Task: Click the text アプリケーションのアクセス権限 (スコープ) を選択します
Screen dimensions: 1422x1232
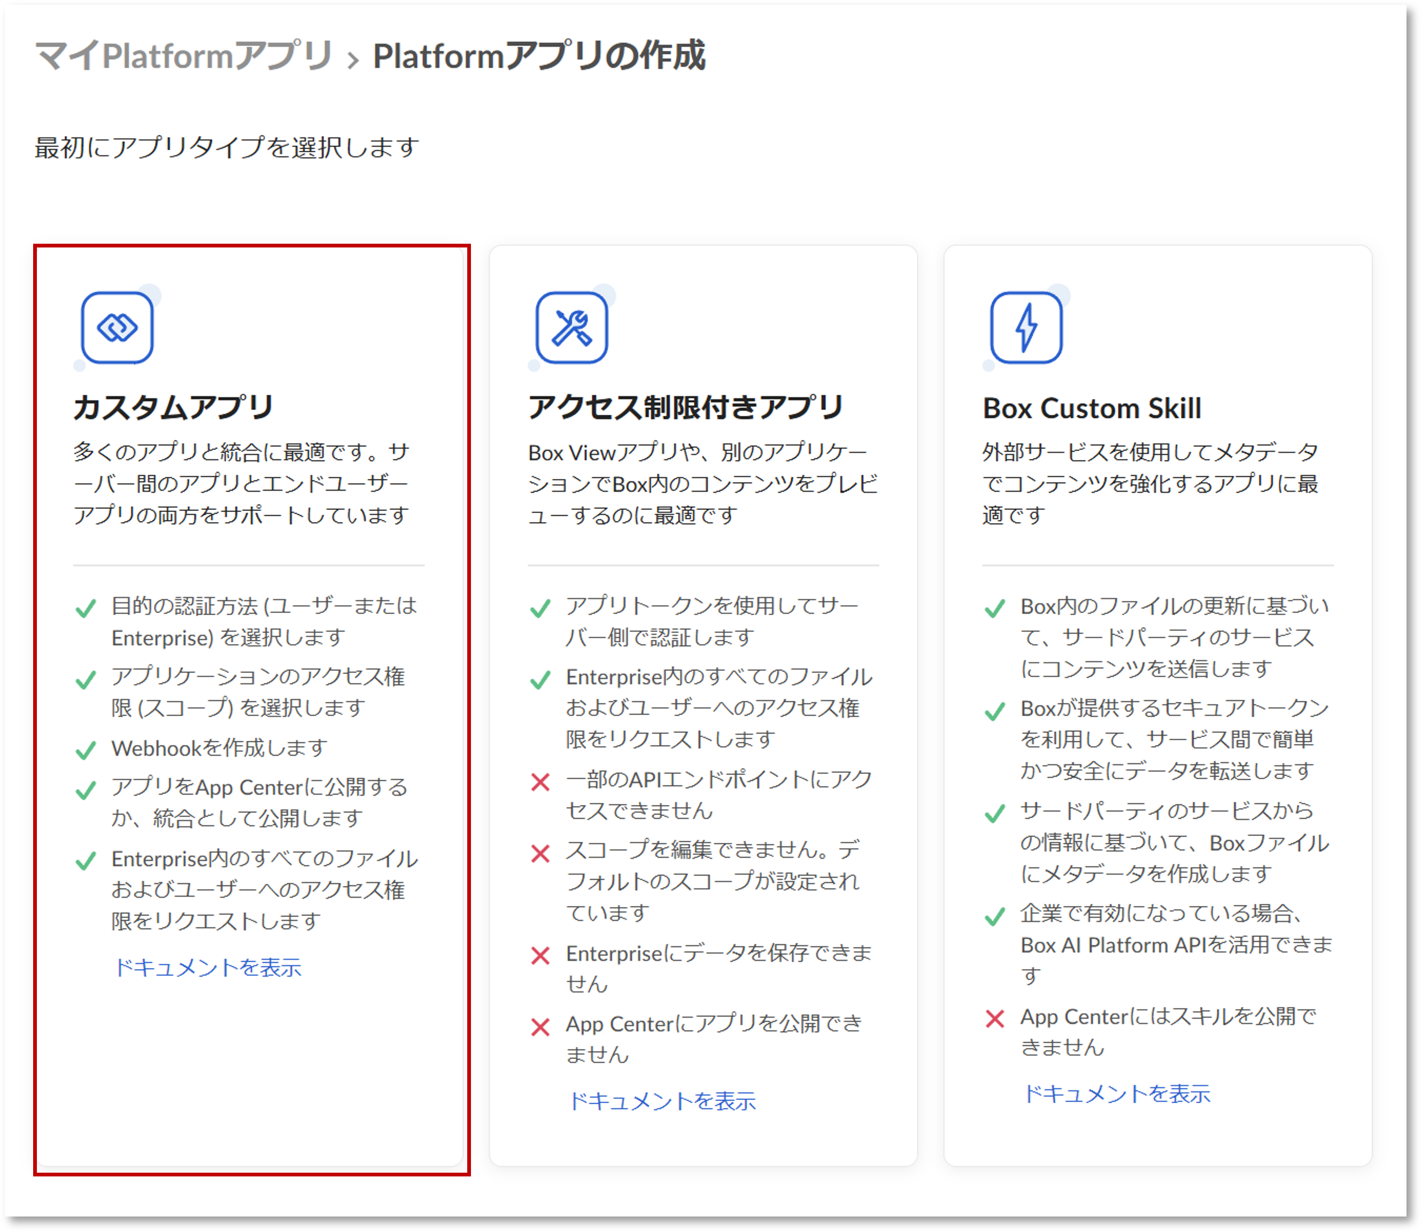Action: (259, 692)
